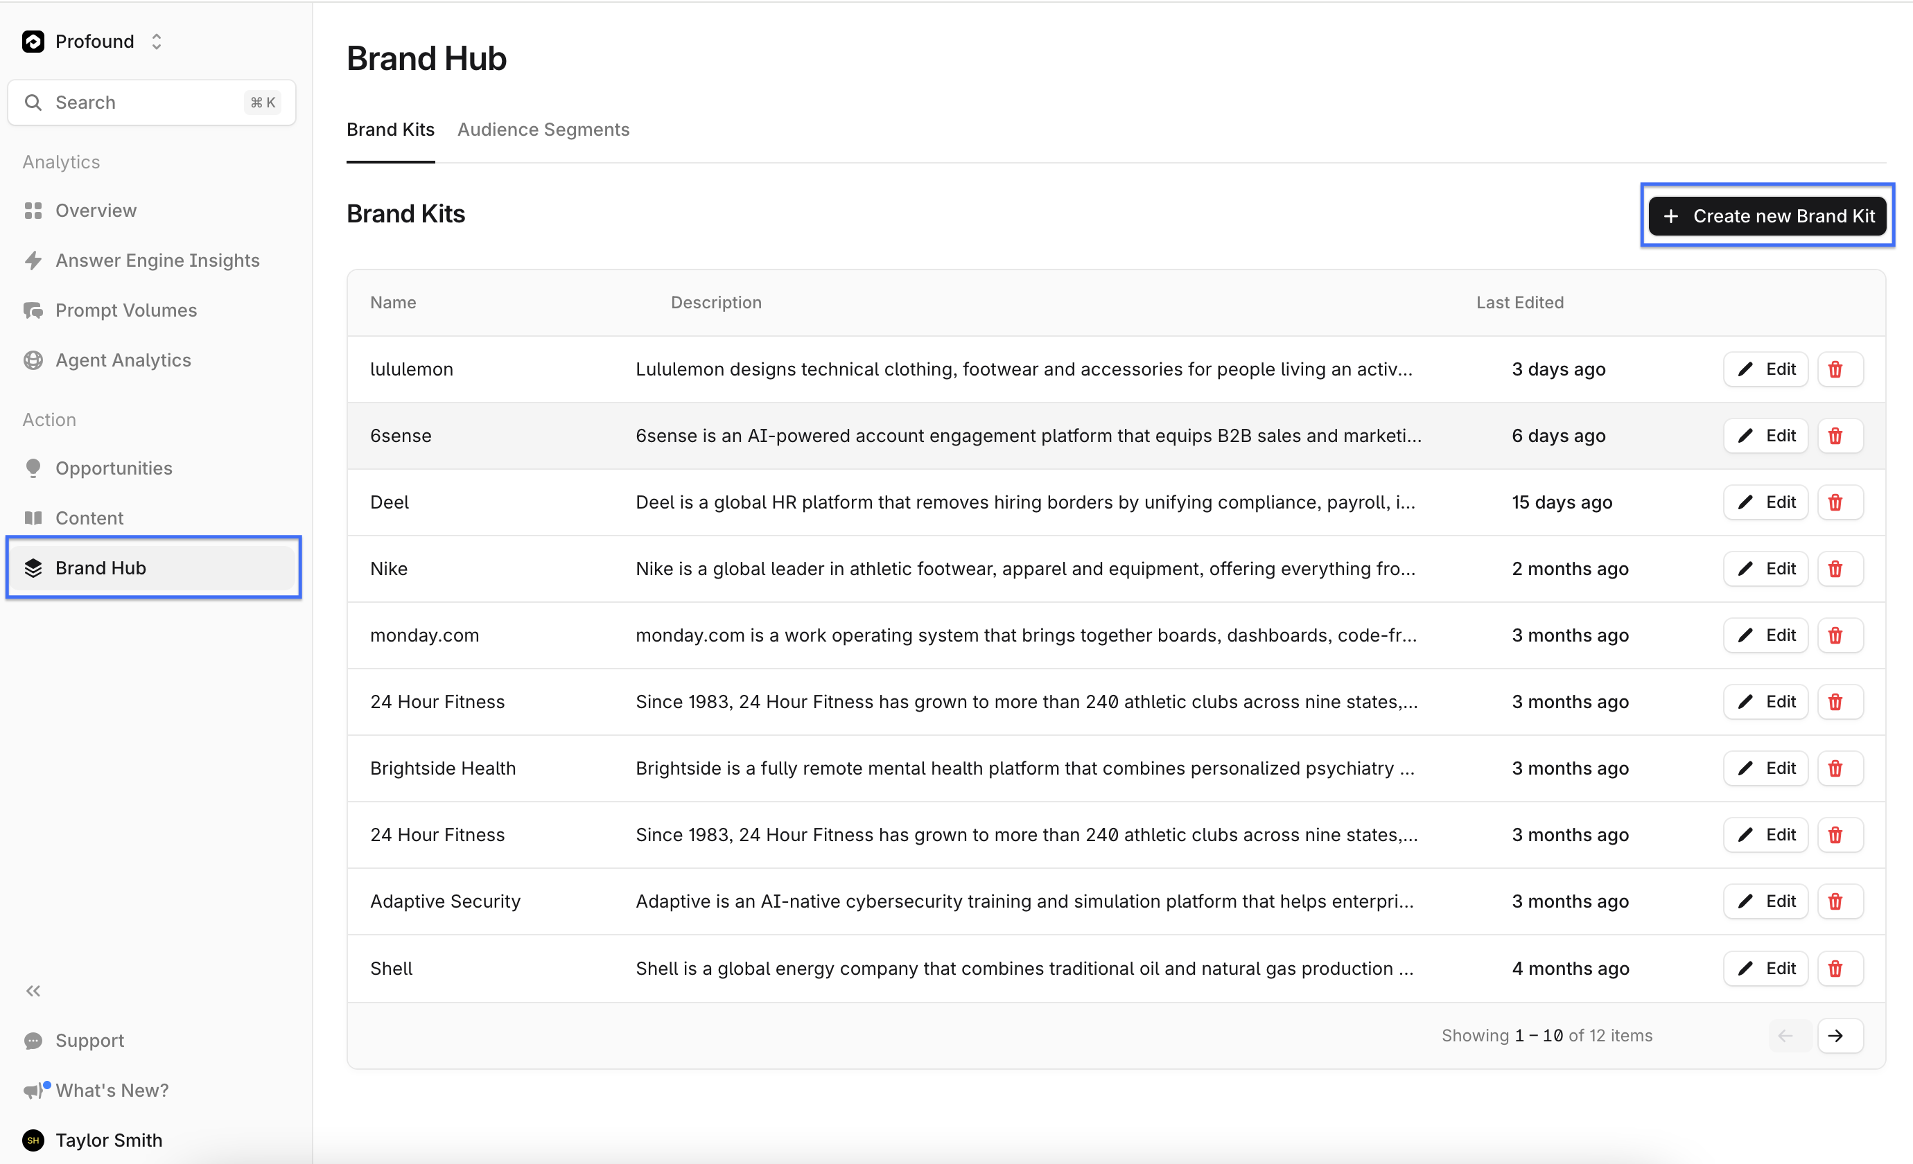Click the '2 months ago' date cell
This screenshot has height=1164, width=1913.
pos(1570,569)
